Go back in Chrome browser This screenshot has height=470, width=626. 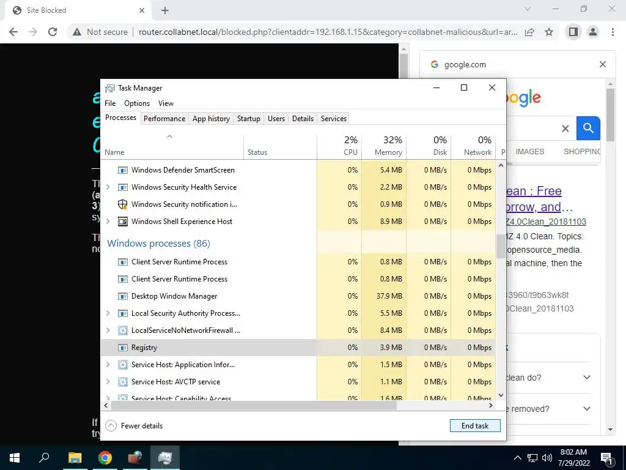[x=13, y=32]
